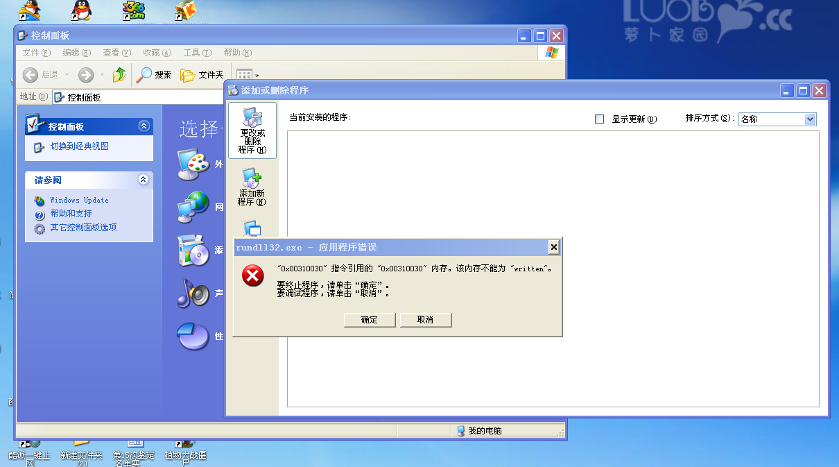Close the rundll32.exe error dialog
Image resolution: width=839 pixels, height=467 pixels.
point(553,247)
